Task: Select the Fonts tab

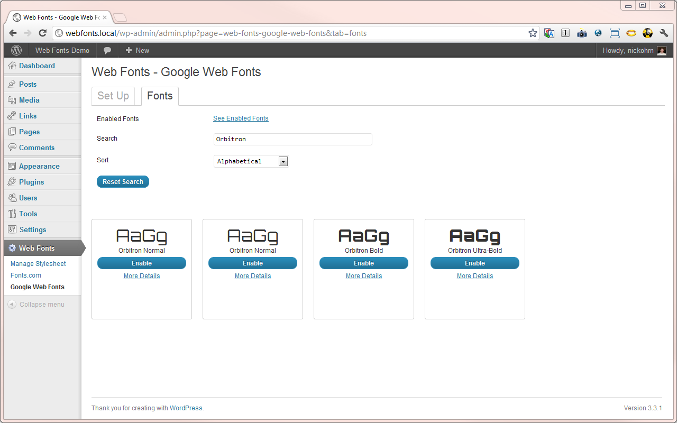Action: (x=160, y=96)
